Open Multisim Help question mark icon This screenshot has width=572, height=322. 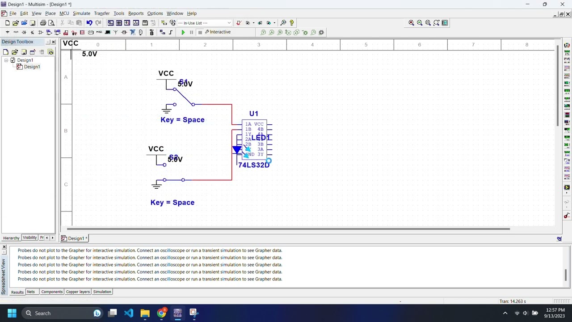click(x=292, y=23)
